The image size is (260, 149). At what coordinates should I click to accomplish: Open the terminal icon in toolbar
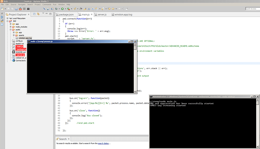pyautogui.click(x=28, y=9)
